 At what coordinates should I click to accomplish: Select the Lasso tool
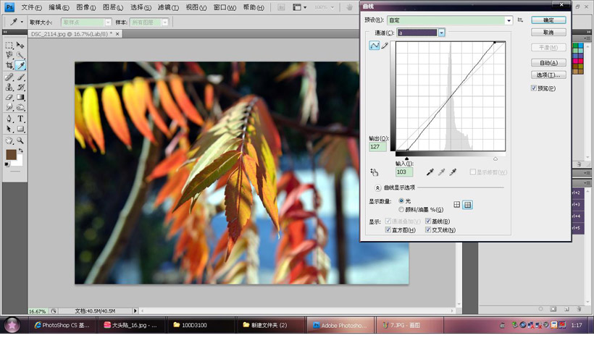(x=9, y=55)
